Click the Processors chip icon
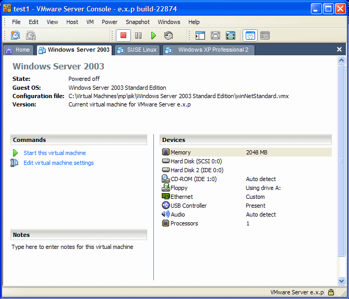The width and height of the screenshot is (349, 299). tap(165, 223)
